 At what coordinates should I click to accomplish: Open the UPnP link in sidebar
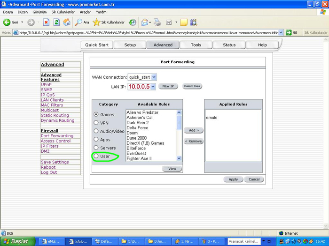[46, 84]
